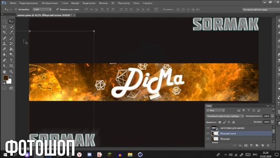The height and width of the screenshot is (158, 280).
Task: Select the Pen tool
Action: (4, 61)
